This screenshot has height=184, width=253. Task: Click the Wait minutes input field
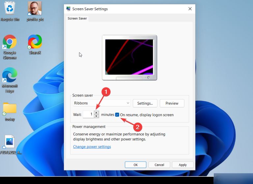88,114
